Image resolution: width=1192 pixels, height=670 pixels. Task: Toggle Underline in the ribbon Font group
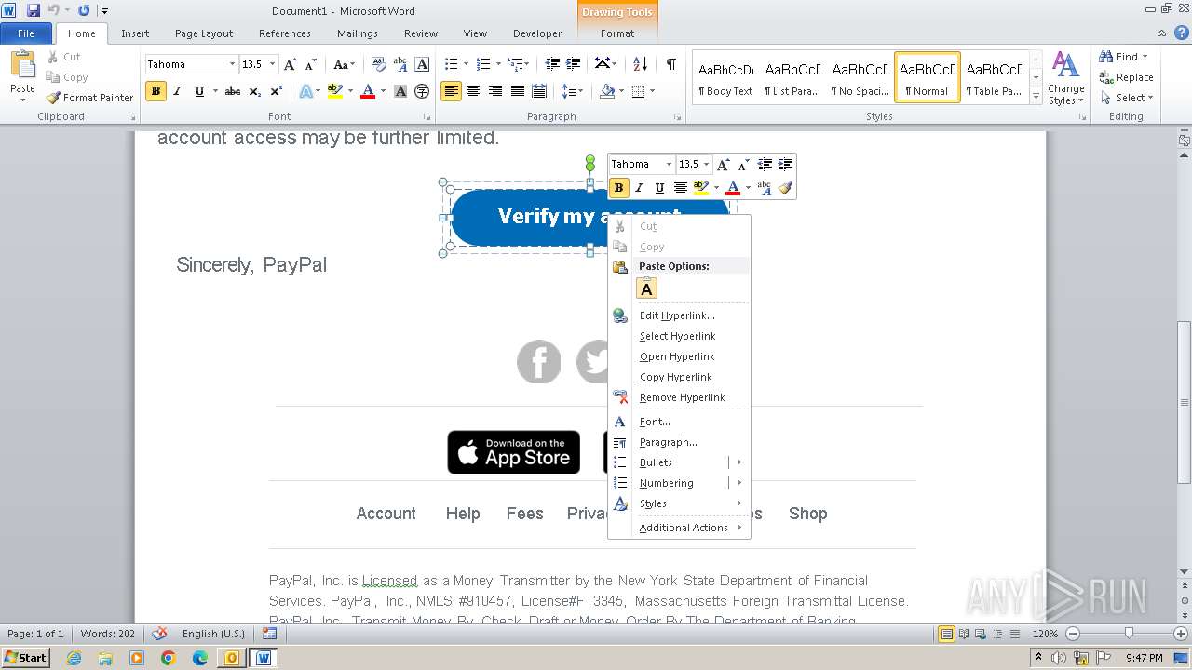pyautogui.click(x=199, y=91)
